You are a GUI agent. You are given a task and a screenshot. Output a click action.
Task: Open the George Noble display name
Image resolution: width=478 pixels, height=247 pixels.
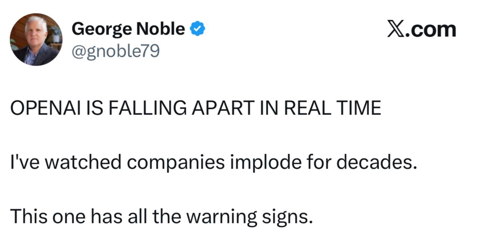pyautogui.click(x=128, y=29)
